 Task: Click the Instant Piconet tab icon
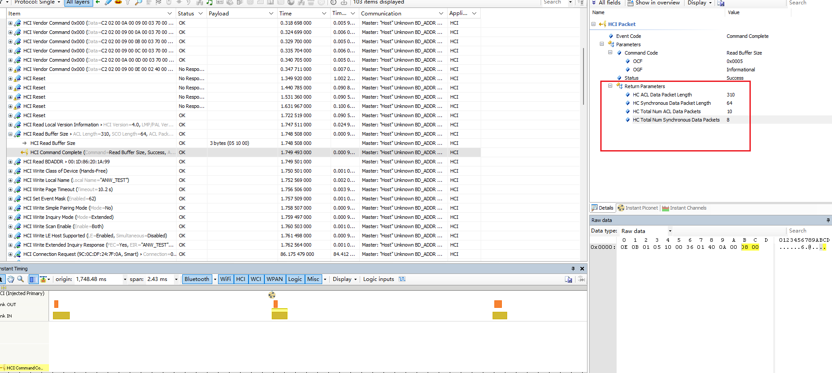tap(621, 208)
